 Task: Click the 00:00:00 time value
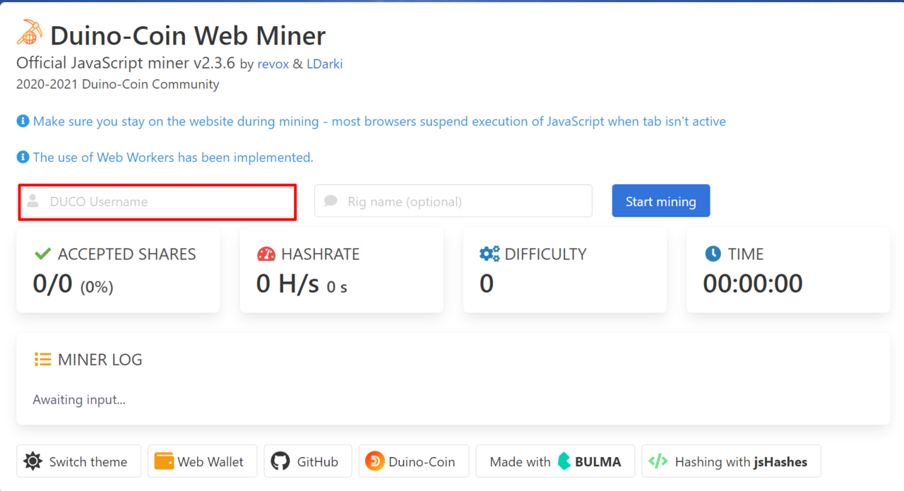(x=753, y=284)
